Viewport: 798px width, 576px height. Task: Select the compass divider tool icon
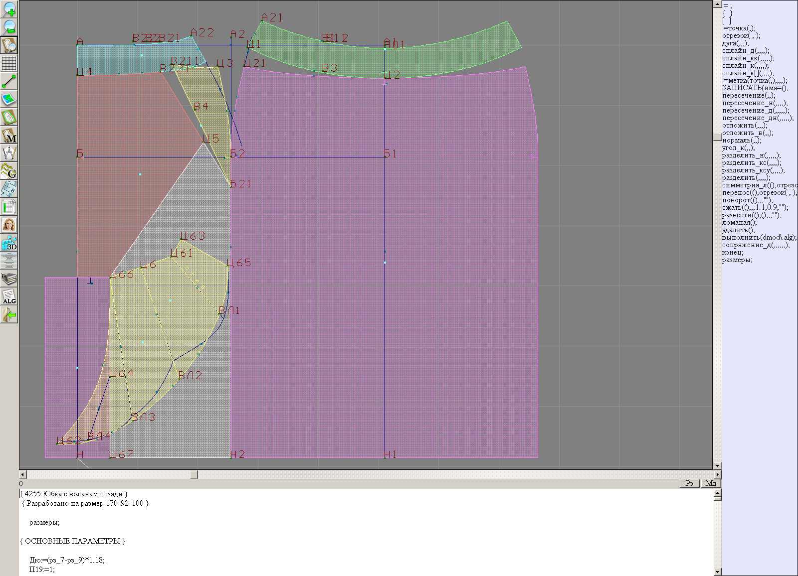click(x=9, y=153)
